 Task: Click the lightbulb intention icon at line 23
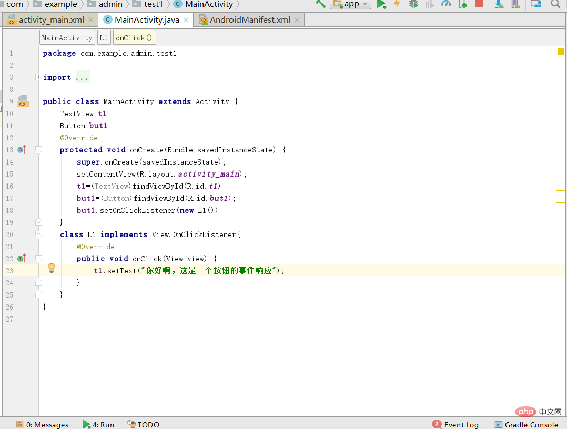pos(51,268)
